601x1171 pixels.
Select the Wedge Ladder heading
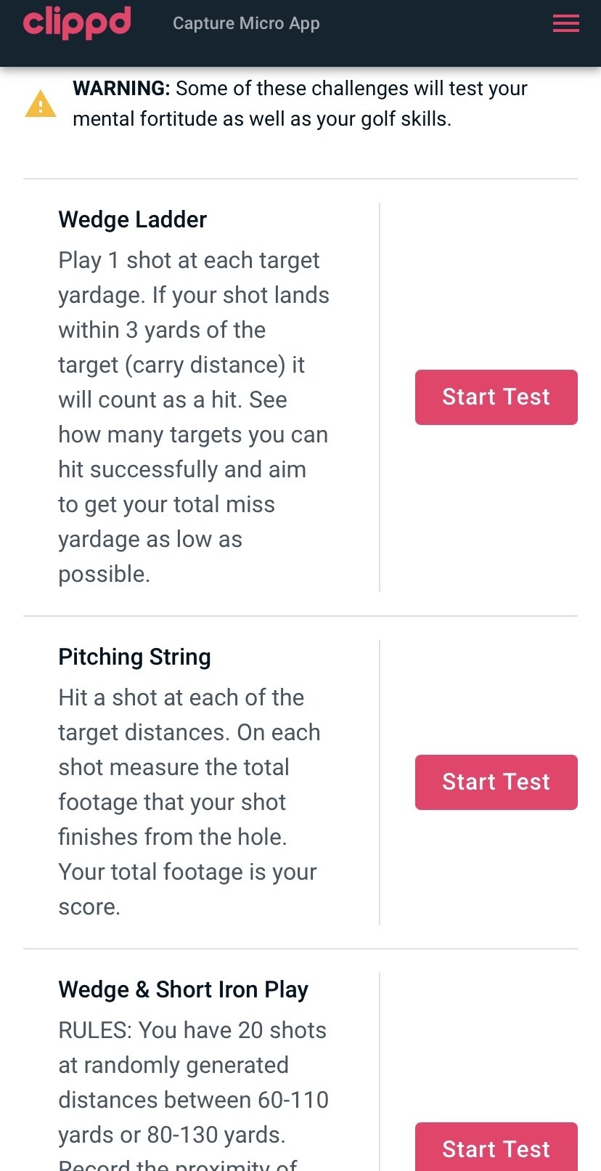pyautogui.click(x=132, y=219)
